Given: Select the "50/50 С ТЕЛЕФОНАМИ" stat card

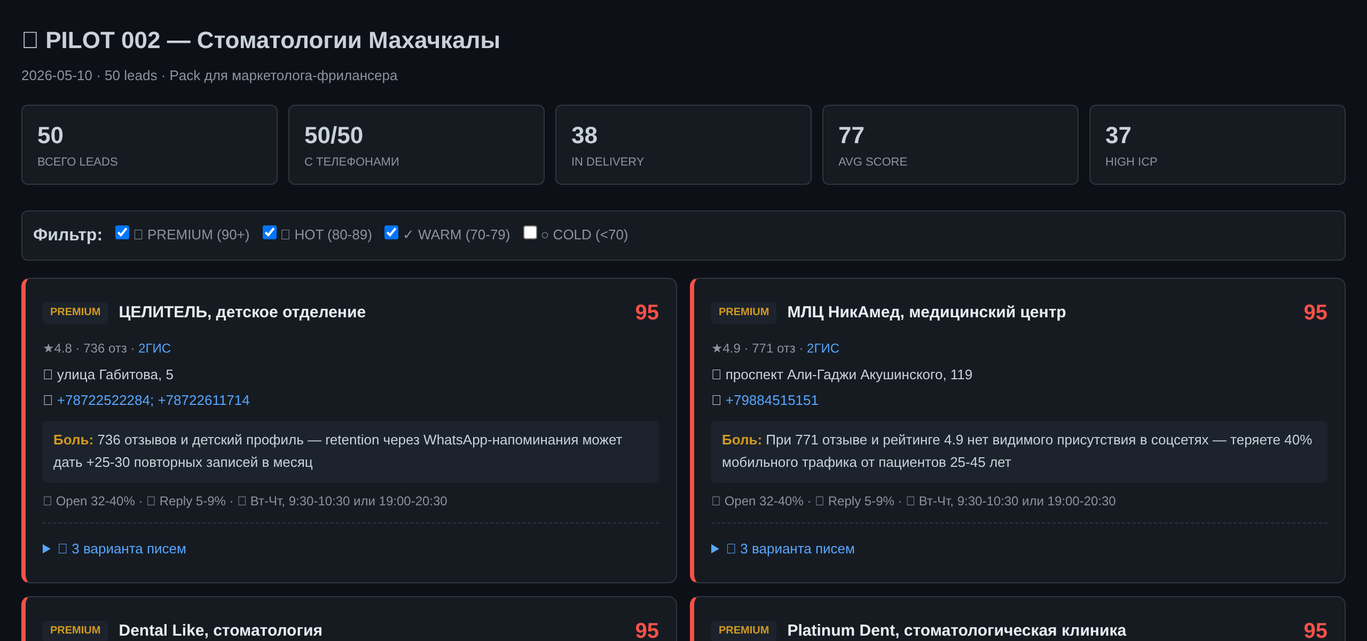Looking at the screenshot, I should (x=417, y=145).
